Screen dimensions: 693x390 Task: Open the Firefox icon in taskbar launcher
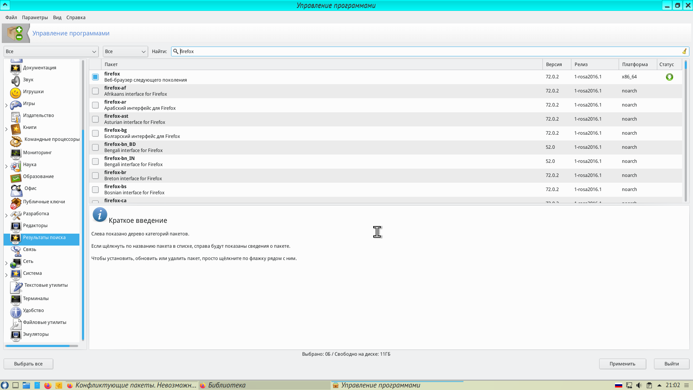click(48, 385)
